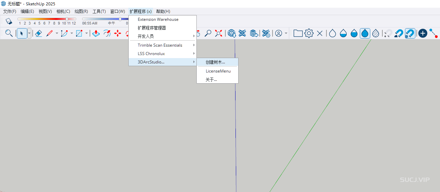
Task: Click the folder icon in the toolbar
Action: click(298, 33)
